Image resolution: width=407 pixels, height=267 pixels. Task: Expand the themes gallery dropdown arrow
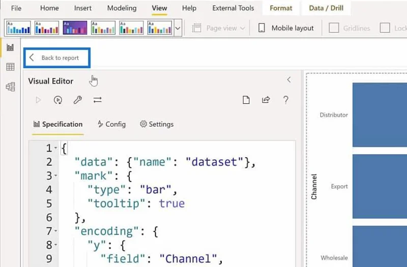coord(178,28)
